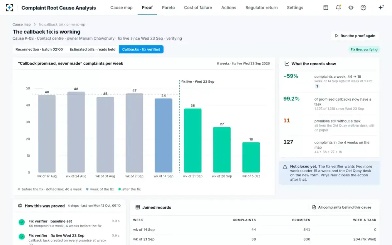This screenshot has width=392, height=245.
Task: Click the green after the fix legend dot
Action: pos(120,189)
